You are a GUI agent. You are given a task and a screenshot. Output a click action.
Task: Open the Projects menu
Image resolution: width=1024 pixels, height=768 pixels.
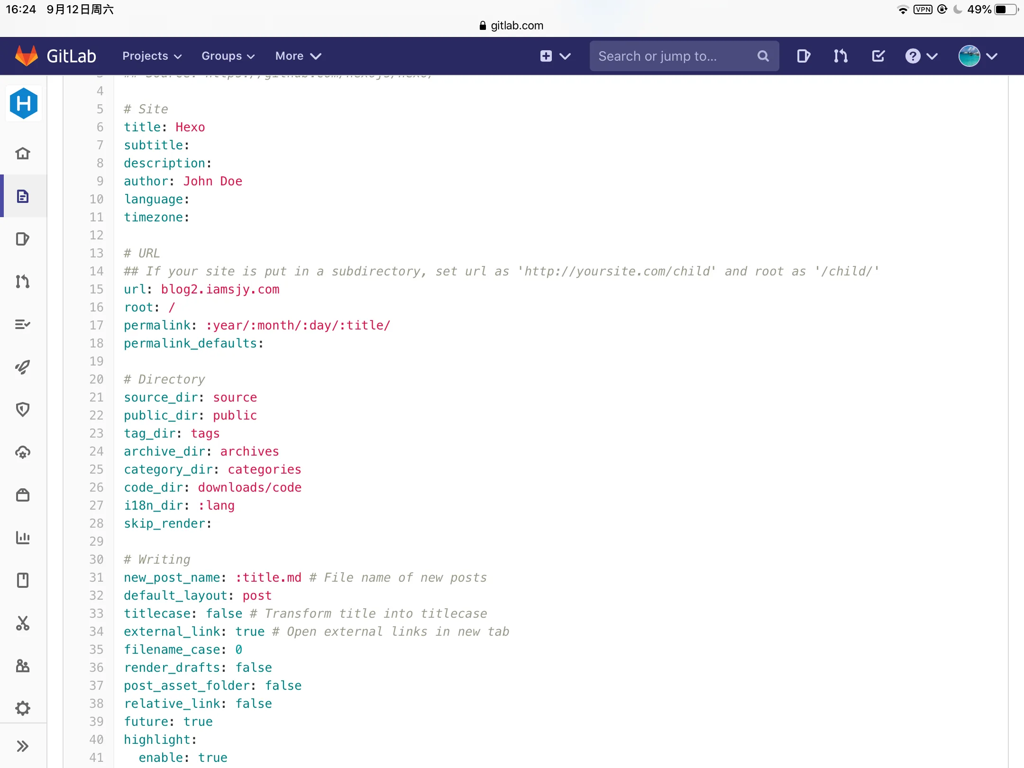click(x=152, y=56)
